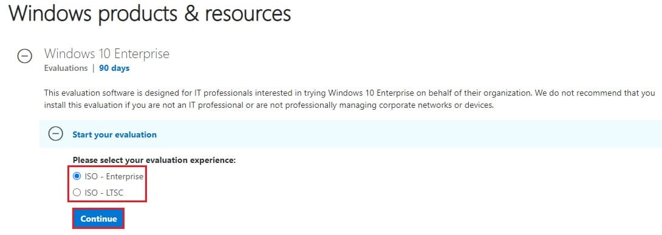Click the Start your evaluation link text

point(114,135)
